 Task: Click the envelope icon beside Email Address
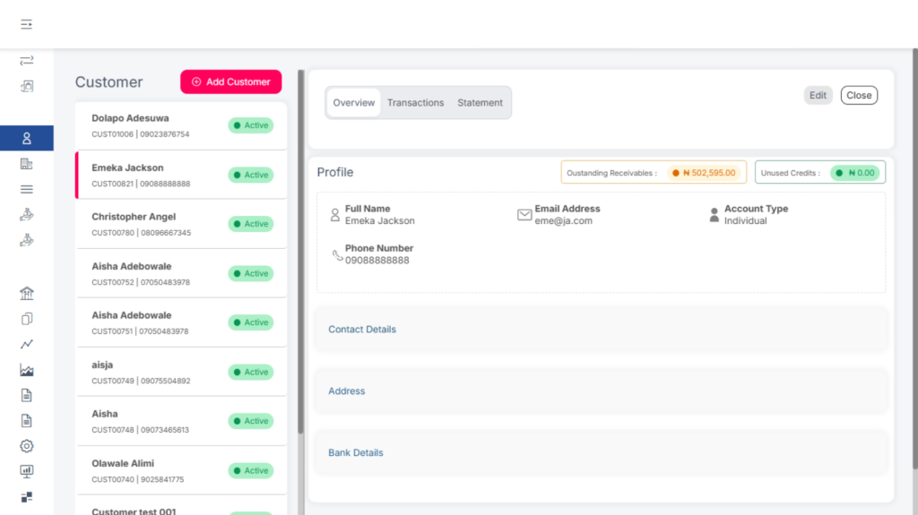point(524,215)
